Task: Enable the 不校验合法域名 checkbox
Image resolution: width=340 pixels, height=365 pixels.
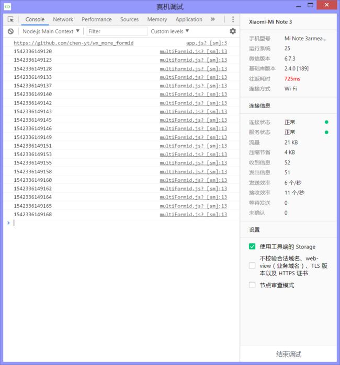Action: click(x=252, y=266)
